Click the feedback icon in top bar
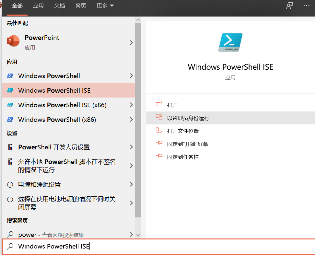 pyautogui.click(x=289, y=6)
